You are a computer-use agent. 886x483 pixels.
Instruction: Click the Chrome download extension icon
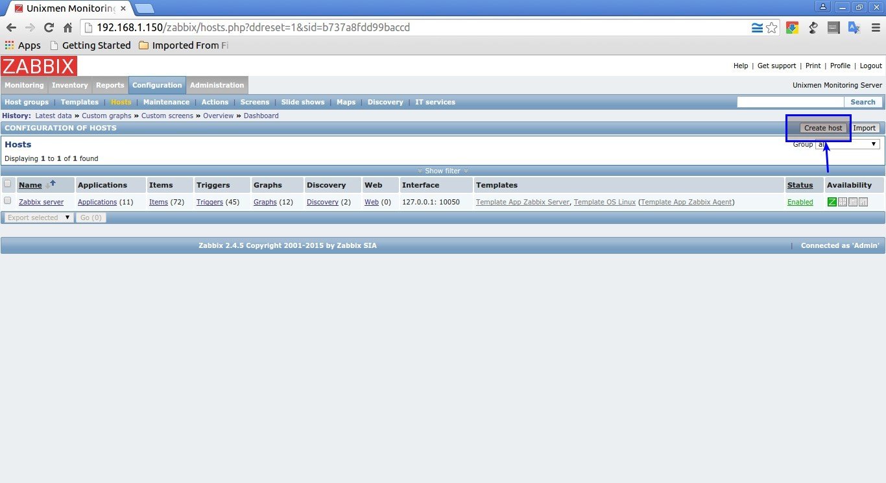click(x=792, y=28)
